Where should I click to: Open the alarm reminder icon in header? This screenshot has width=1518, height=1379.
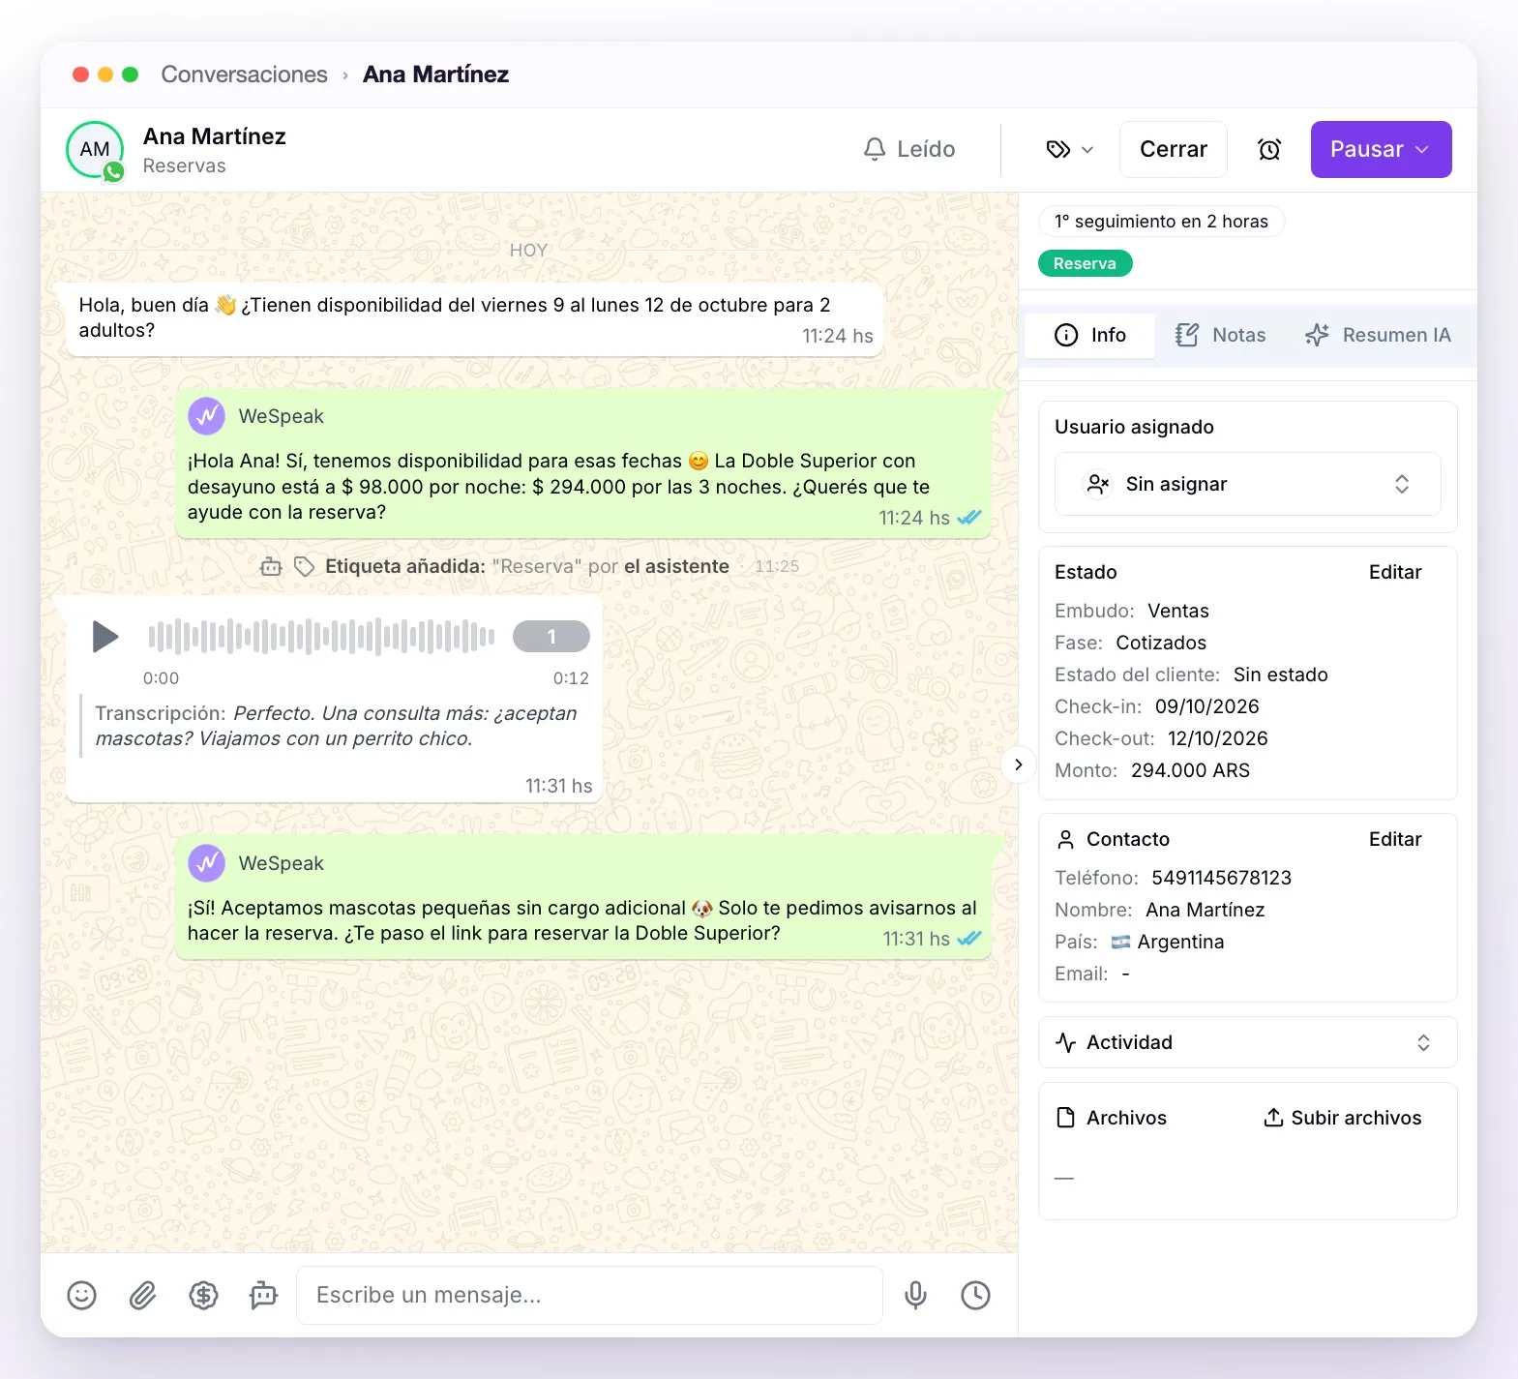click(1269, 149)
